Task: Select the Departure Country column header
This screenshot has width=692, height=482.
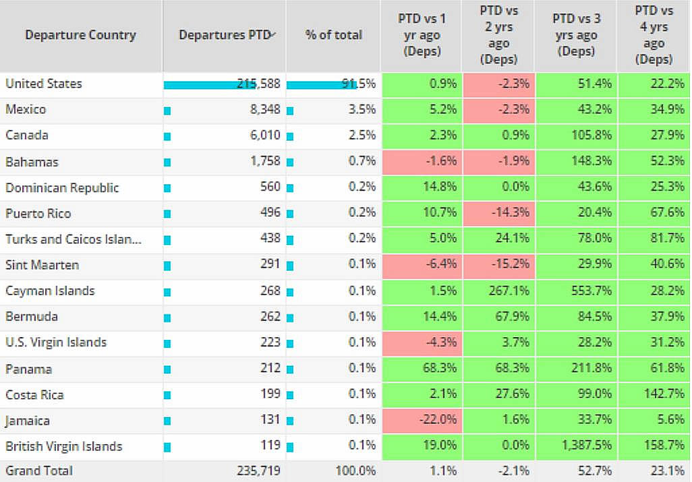Action: (x=80, y=35)
